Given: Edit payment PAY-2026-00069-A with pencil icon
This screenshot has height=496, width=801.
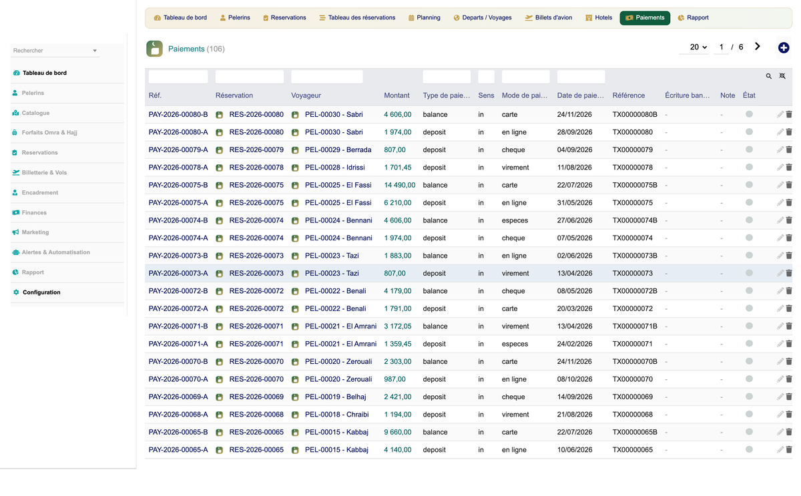Looking at the screenshot, I should pyautogui.click(x=780, y=397).
